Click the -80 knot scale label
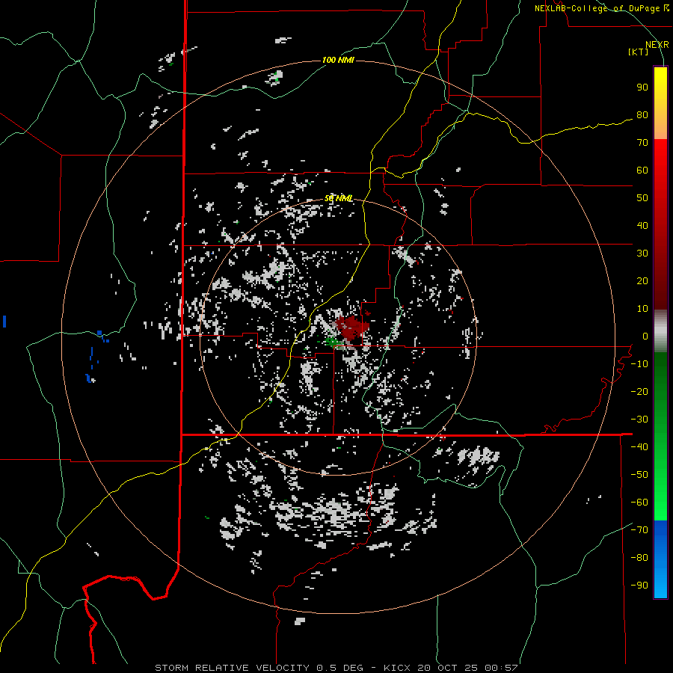Screen dimensions: 673x673 click(x=639, y=558)
